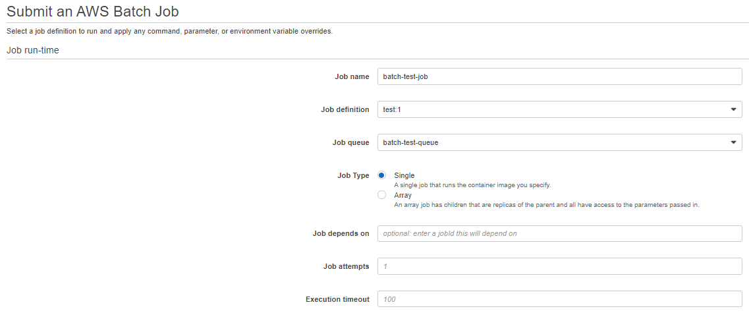Click the Execution timeout input field
Image resolution: width=749 pixels, height=313 pixels.
point(559,299)
